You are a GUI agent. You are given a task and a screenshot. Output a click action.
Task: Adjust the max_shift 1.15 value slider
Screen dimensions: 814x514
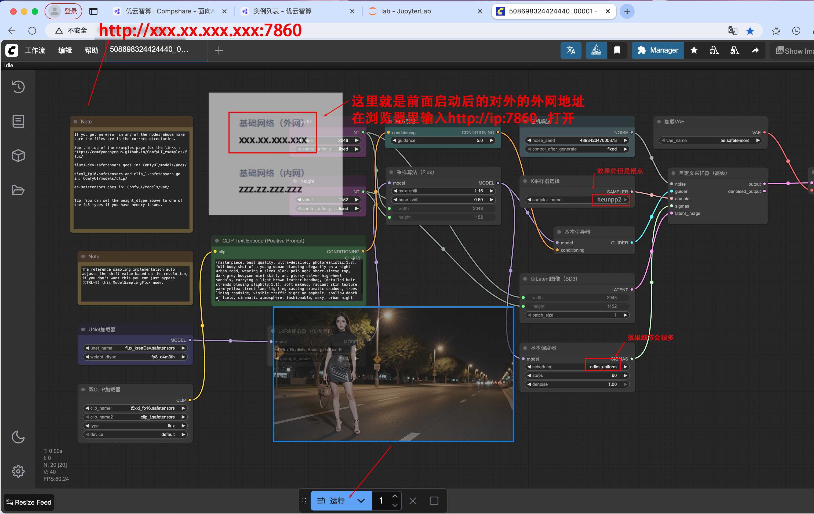[x=443, y=191]
